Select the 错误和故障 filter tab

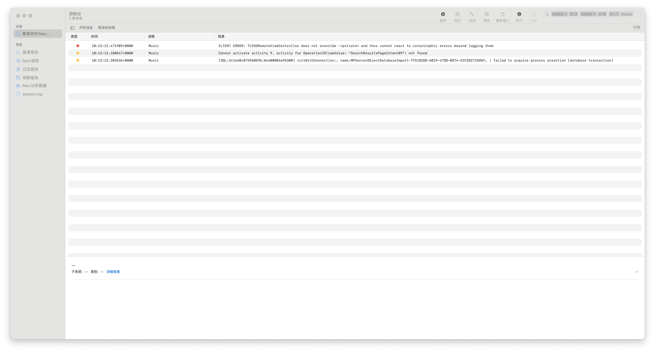[106, 28]
